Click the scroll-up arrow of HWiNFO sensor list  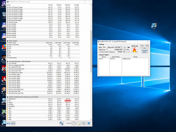91,5
